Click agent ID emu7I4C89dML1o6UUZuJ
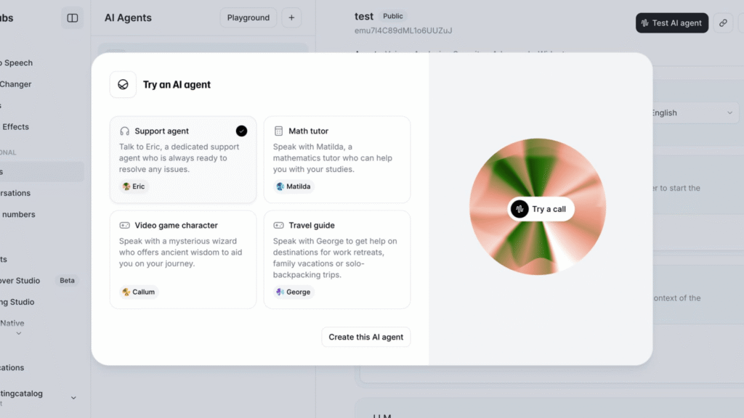The width and height of the screenshot is (744, 418). tap(403, 30)
